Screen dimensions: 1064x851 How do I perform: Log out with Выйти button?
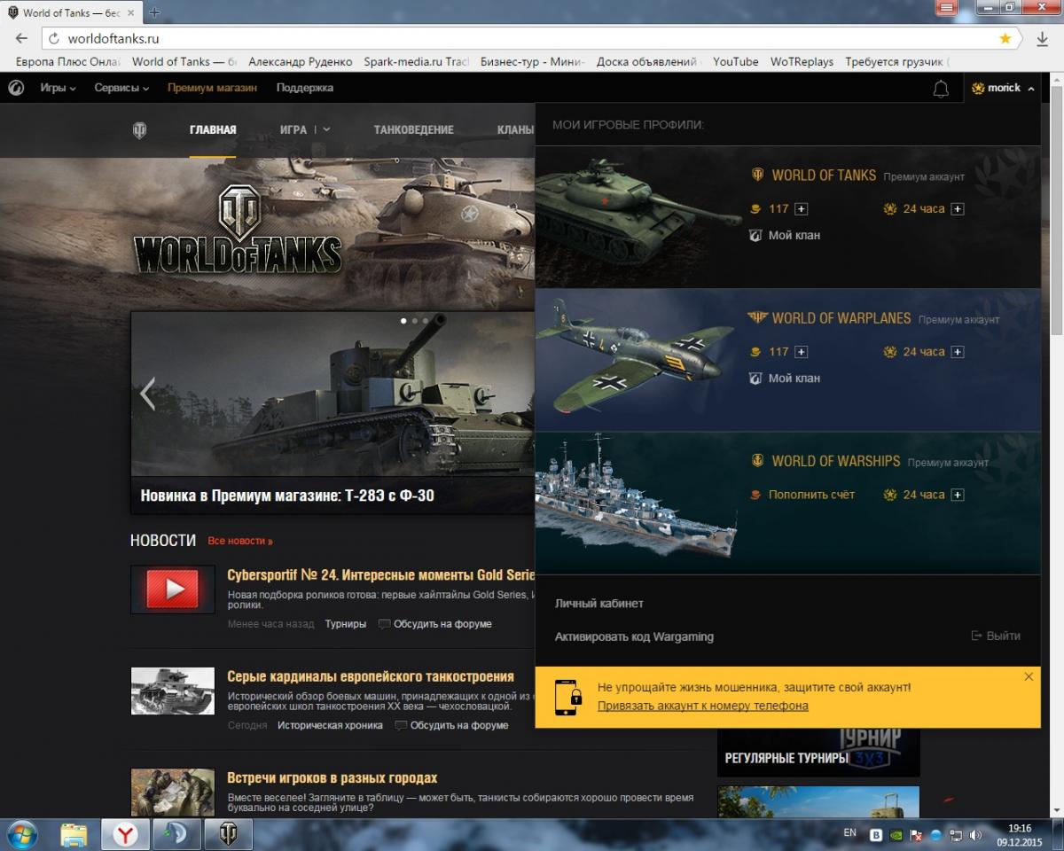[x=996, y=636]
